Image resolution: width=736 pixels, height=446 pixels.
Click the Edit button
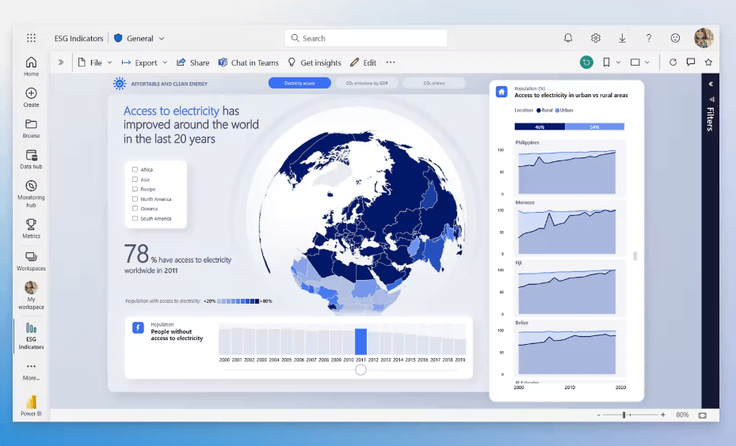[x=364, y=62]
